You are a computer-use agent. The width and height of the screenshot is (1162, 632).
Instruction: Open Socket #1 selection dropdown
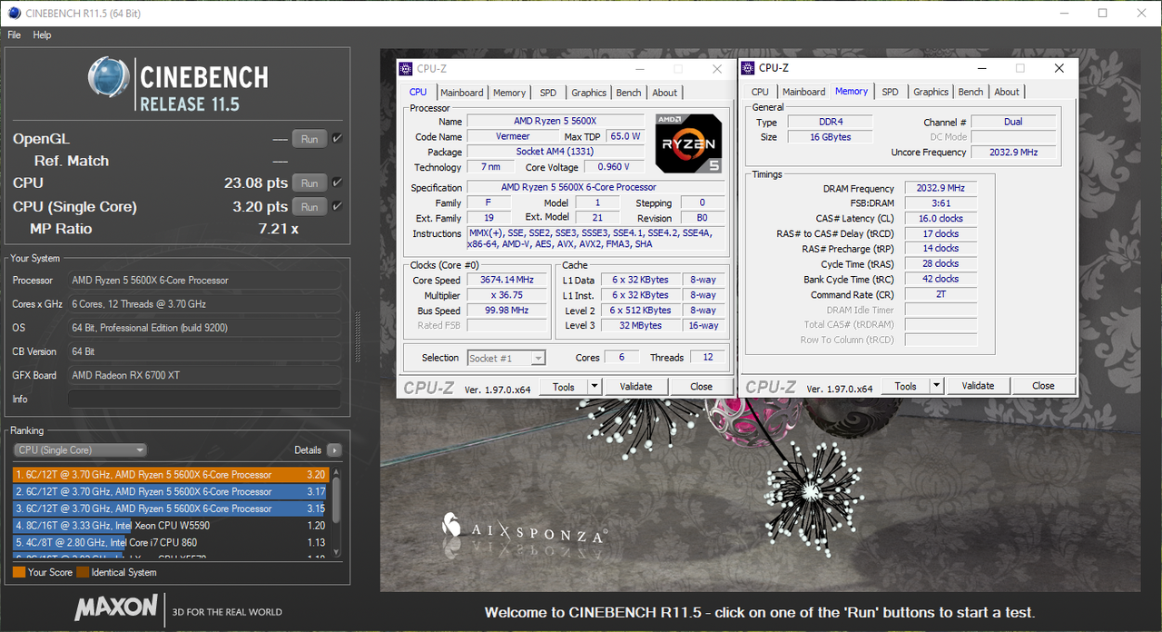tap(506, 359)
